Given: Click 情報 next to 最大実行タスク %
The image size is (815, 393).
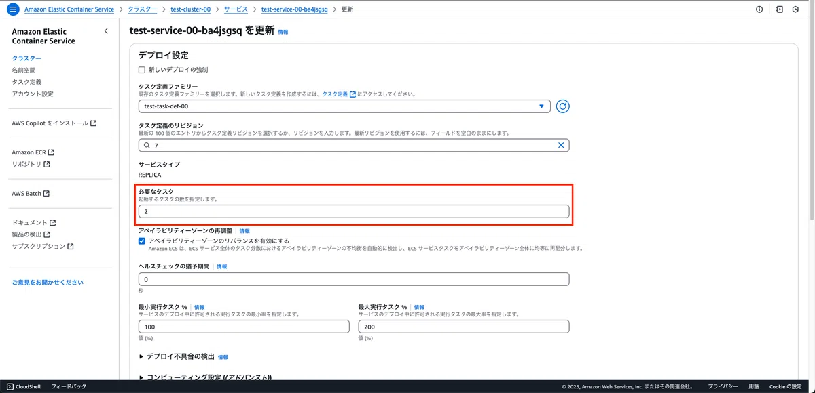Looking at the screenshot, I should 419,307.
